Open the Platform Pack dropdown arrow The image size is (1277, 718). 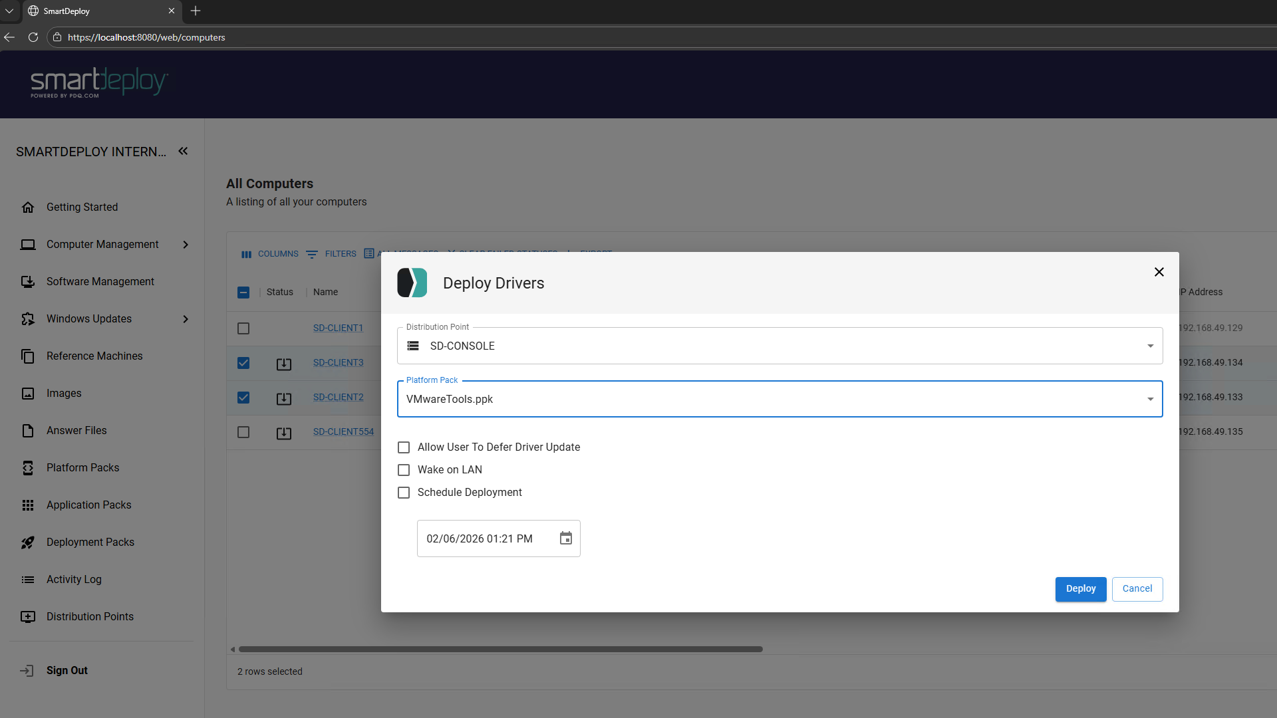1150,399
